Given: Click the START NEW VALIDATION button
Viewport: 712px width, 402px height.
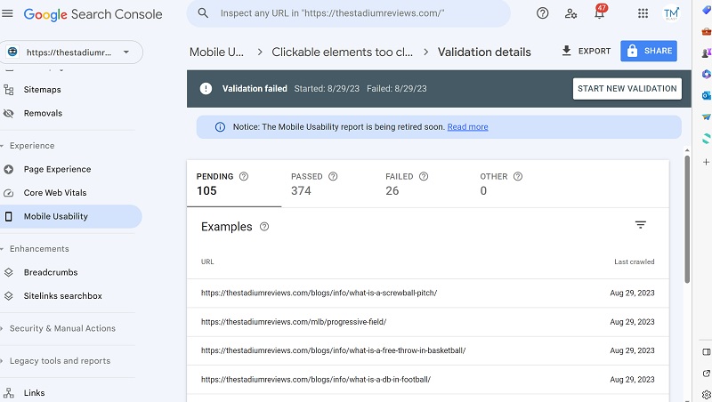Looking at the screenshot, I should pyautogui.click(x=627, y=89).
